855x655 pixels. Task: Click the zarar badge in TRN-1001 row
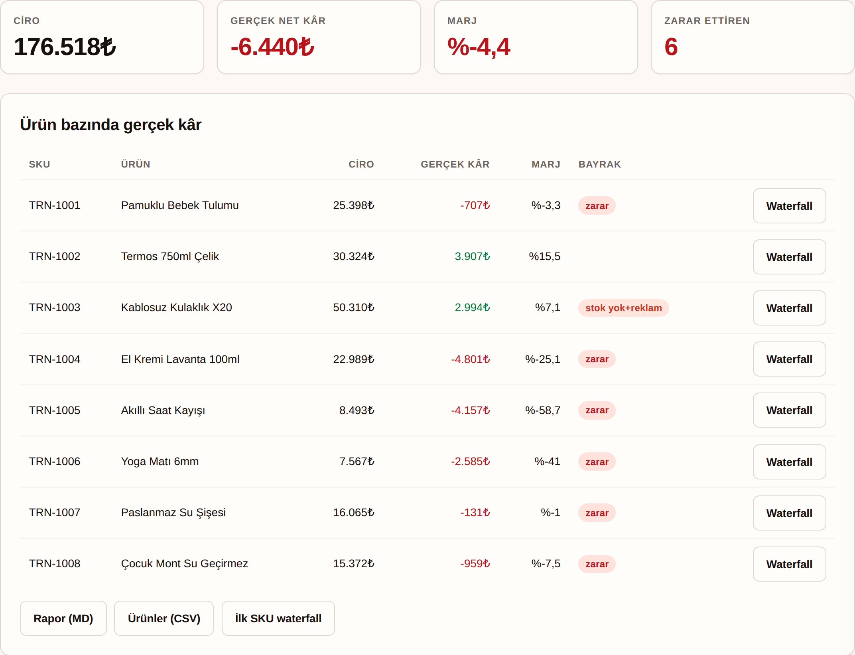tap(597, 206)
